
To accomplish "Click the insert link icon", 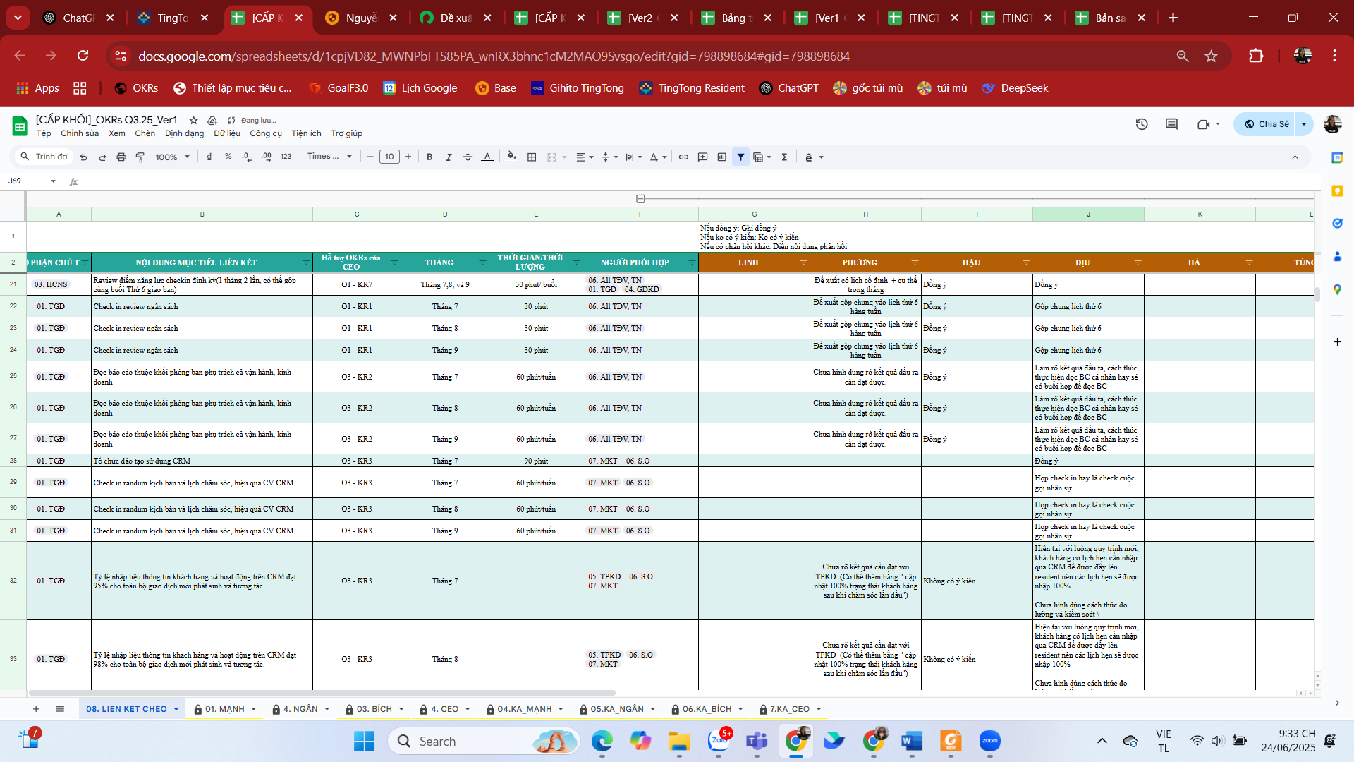I will [x=683, y=157].
